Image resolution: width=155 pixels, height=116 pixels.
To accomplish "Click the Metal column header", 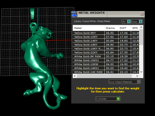I will pos(88,28).
